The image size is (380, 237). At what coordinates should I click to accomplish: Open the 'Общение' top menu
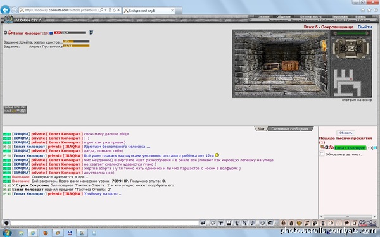(283, 16)
